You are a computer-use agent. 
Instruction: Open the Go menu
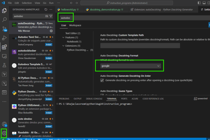click(x=45, y=3)
